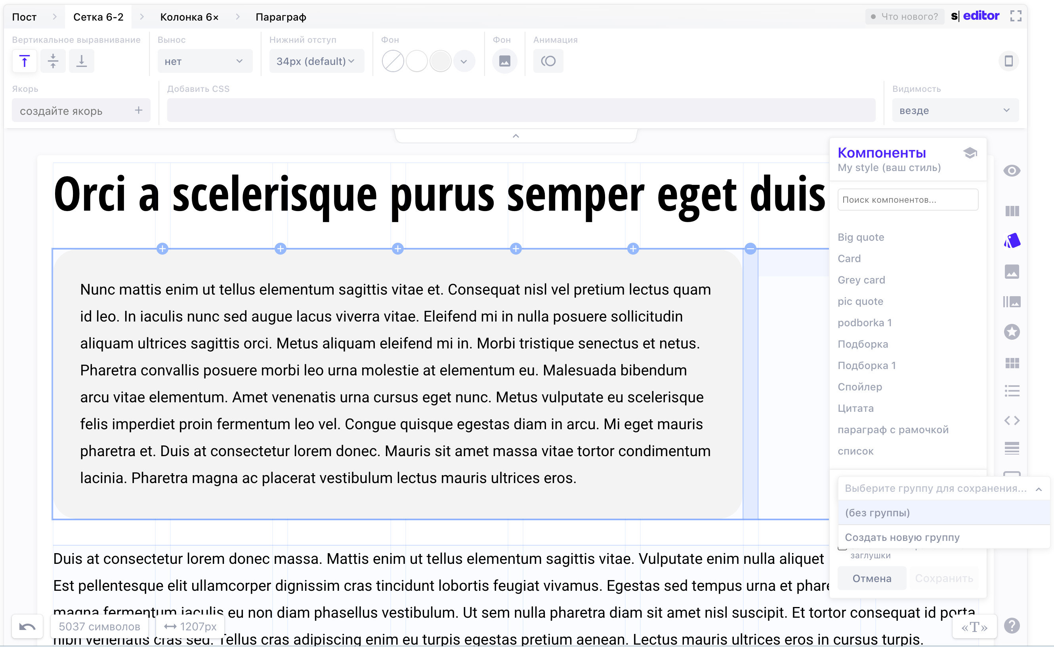Click the undo arrow button
Viewport: 1054px width, 647px height.
coord(27,627)
